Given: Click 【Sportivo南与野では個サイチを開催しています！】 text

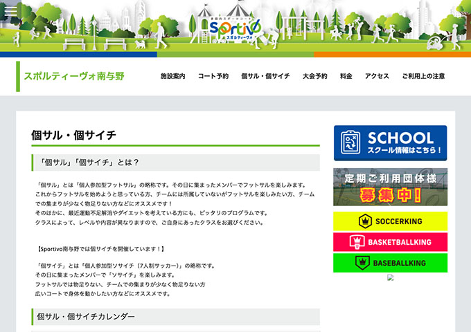Looking at the screenshot, I should point(101,249).
